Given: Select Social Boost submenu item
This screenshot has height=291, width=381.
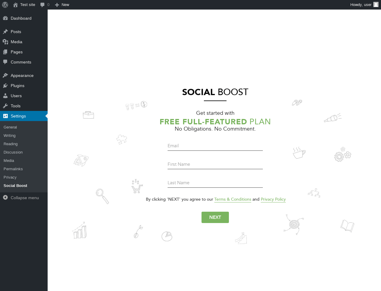Looking at the screenshot, I should (15, 185).
